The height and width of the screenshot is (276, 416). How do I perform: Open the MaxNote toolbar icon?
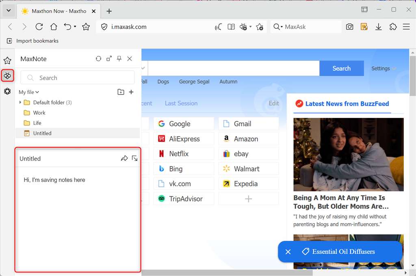tap(364, 27)
